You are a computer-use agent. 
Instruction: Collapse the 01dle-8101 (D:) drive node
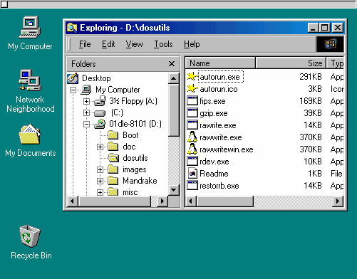[x=86, y=124]
